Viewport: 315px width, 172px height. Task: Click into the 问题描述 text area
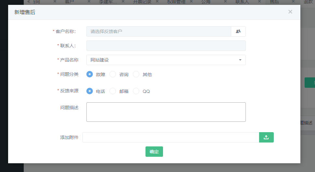coord(166,112)
